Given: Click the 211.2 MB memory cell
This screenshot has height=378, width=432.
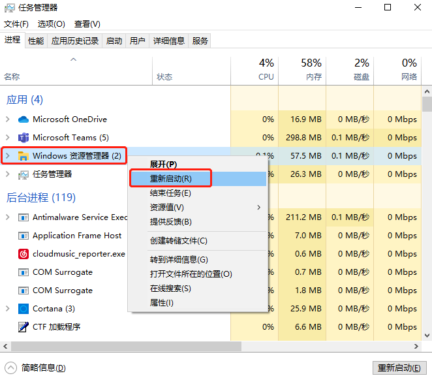Looking at the screenshot, I should tap(303, 217).
